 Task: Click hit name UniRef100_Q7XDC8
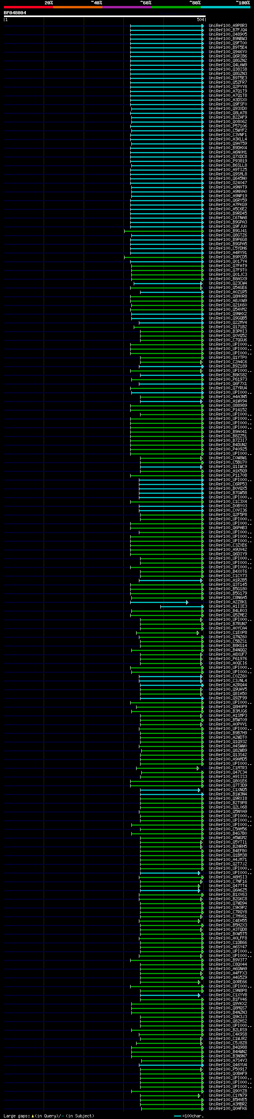click(x=227, y=157)
